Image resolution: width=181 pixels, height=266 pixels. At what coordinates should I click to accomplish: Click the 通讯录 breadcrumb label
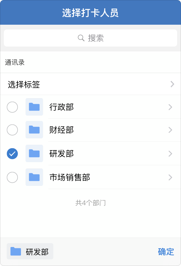click(15, 62)
